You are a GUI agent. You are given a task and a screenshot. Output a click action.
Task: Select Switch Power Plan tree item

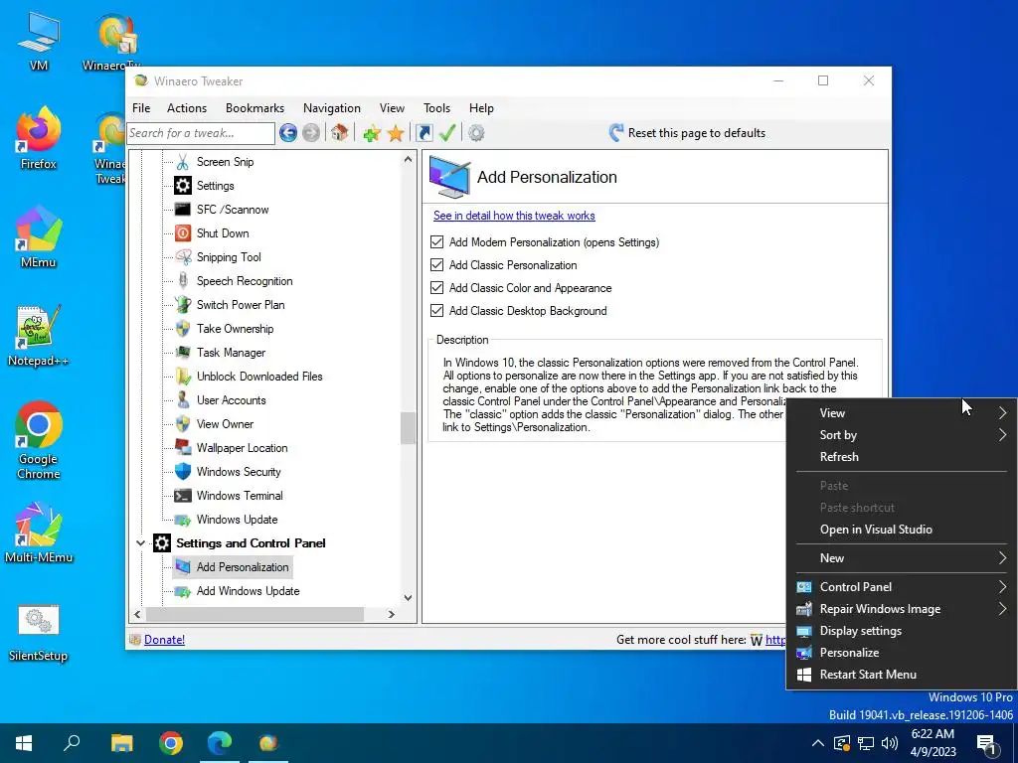[x=241, y=305]
